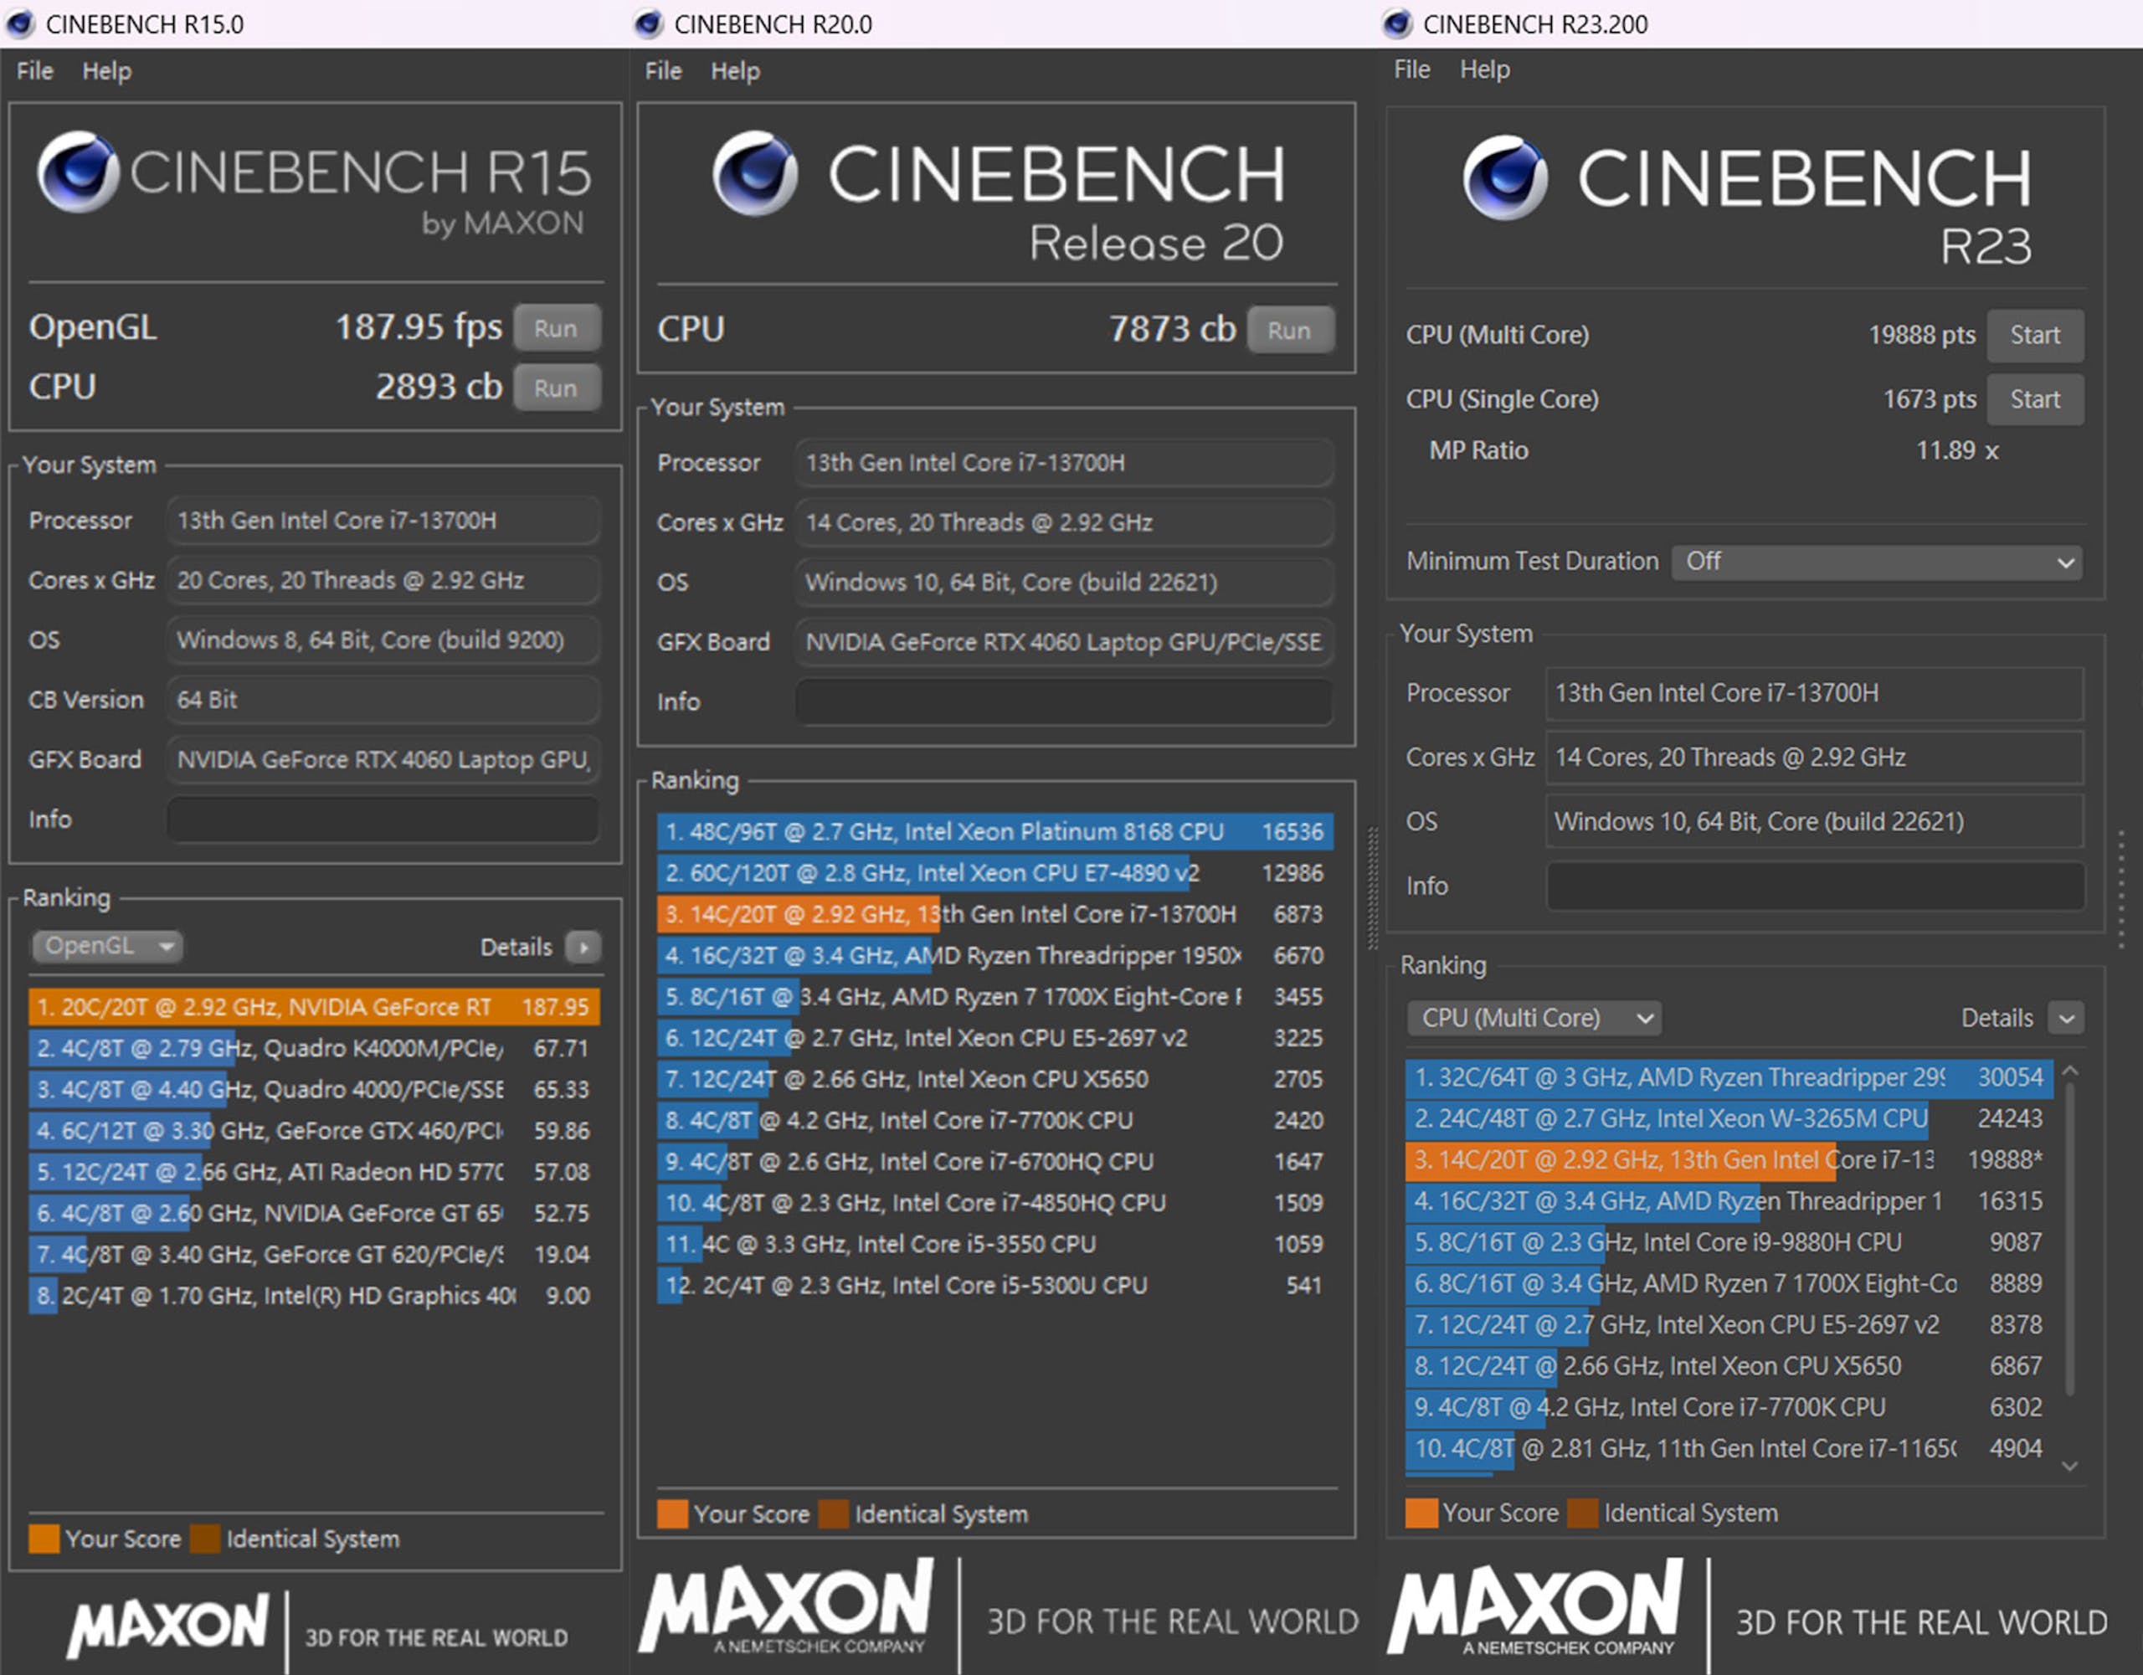Select Threadripper row scoring 30054 in R23
The image size is (2143, 1675).
coord(1729,1077)
